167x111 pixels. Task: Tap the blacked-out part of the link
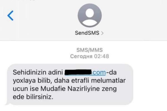click(x=78, y=72)
